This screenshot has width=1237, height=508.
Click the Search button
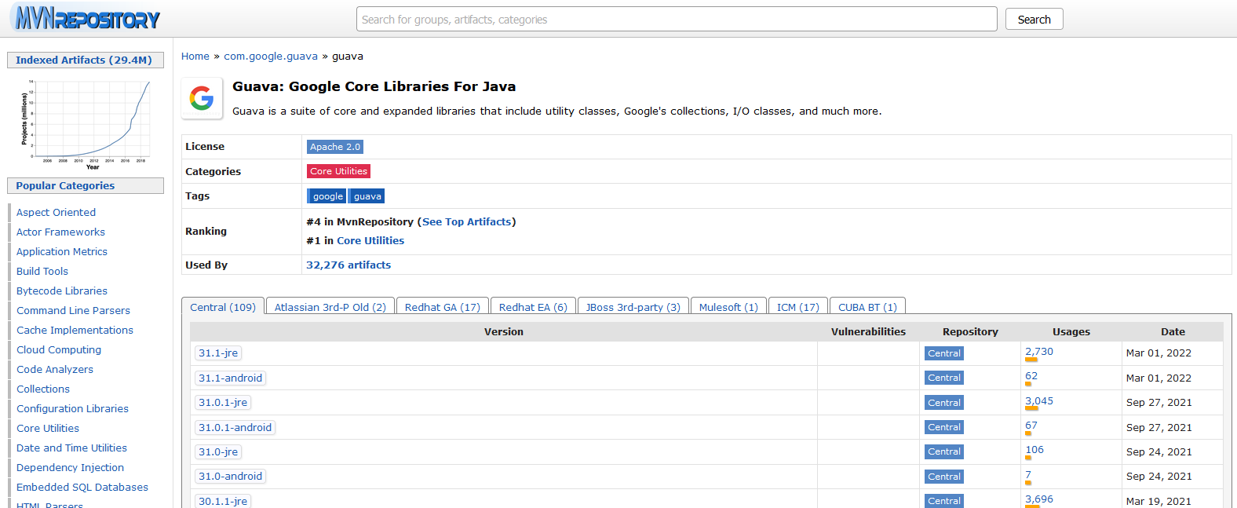pyautogui.click(x=1034, y=19)
